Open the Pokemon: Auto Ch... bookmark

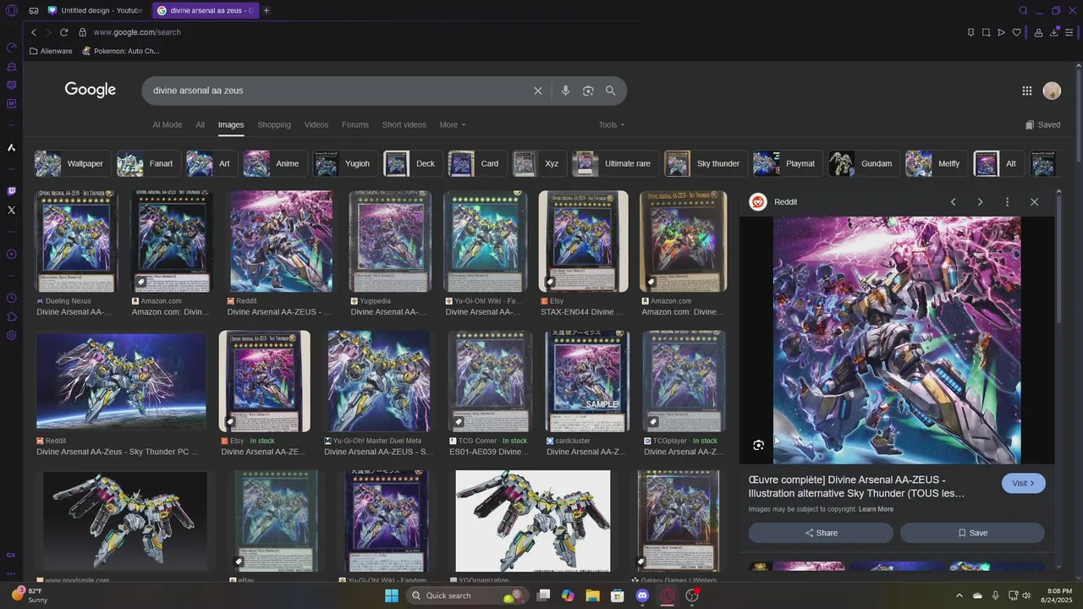pos(121,51)
